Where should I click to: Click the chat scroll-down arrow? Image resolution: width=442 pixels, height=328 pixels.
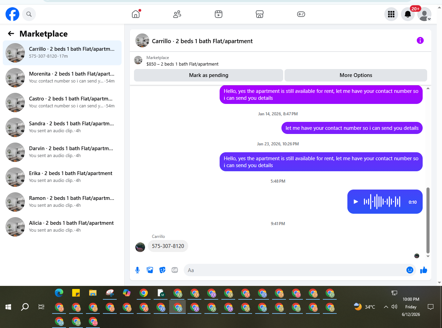point(428,256)
